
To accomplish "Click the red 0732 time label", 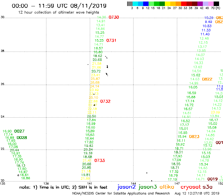I will (105, 101).
